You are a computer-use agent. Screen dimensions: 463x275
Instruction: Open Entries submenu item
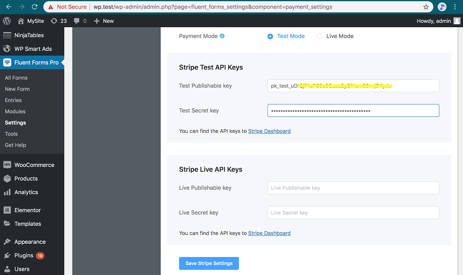tap(13, 100)
